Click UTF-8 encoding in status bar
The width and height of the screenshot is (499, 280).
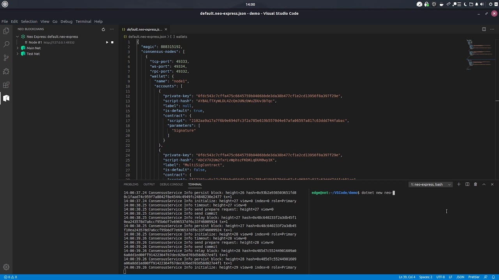tap(441, 277)
